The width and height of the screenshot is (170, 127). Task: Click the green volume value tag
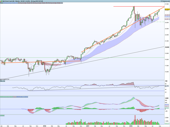[167, 124]
